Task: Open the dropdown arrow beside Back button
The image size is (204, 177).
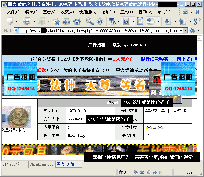Action: click(x=34, y=22)
